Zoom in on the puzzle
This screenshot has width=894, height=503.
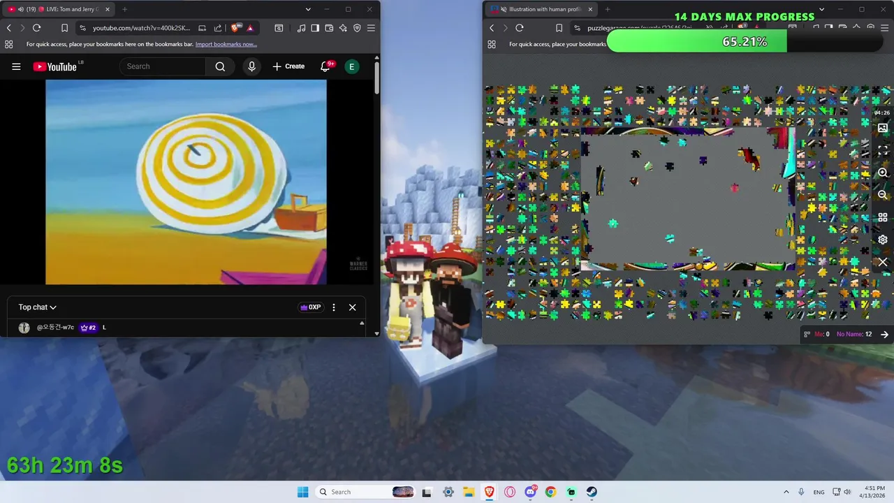[883, 173]
